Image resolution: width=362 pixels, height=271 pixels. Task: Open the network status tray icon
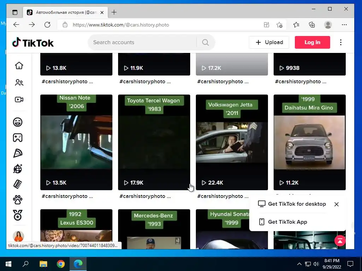click(308, 264)
